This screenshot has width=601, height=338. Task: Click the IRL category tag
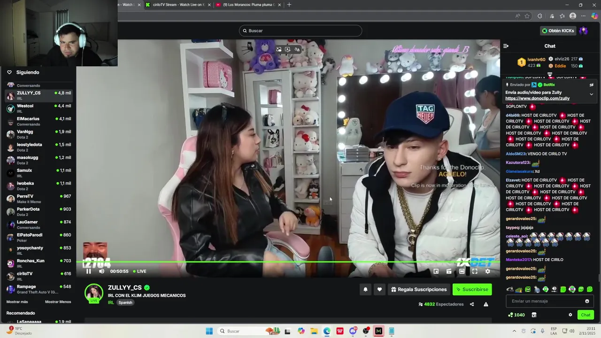[x=111, y=303]
